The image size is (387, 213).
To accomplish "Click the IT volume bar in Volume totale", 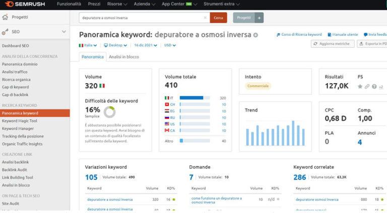I will tap(195, 98).
